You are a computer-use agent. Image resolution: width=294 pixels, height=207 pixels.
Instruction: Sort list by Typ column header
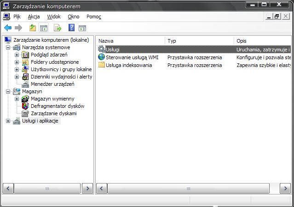(199, 41)
